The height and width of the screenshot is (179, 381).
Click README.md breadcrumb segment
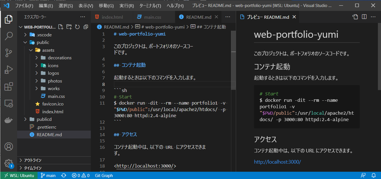(113, 27)
